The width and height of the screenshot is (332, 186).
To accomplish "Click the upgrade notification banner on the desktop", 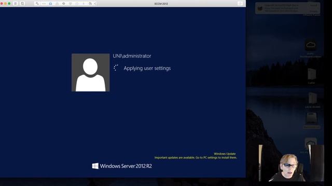I will pyautogui.click(x=287, y=8).
